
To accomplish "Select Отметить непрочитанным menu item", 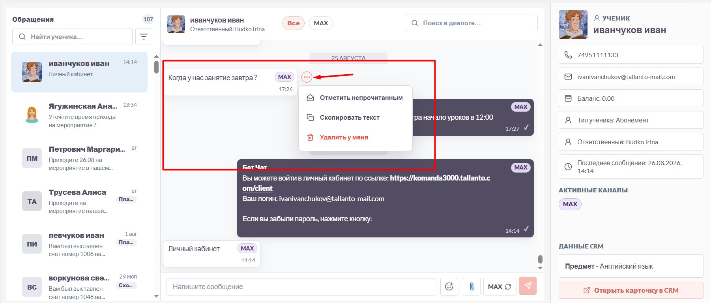I will 355,98.
